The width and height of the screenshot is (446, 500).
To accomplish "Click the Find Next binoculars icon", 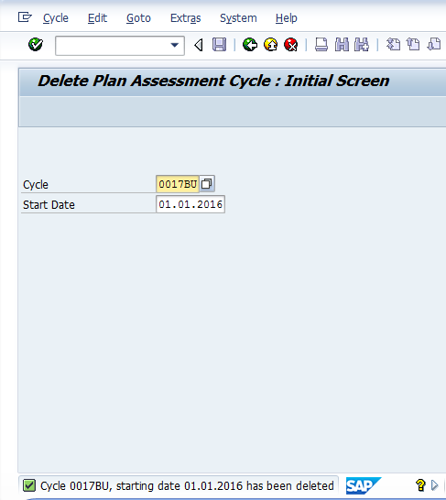I will pos(362,45).
